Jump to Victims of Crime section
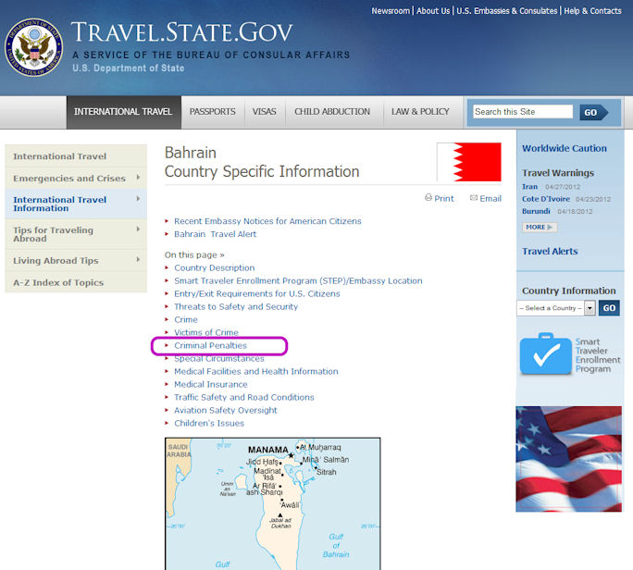Viewport: 633px width, 570px height. (206, 332)
